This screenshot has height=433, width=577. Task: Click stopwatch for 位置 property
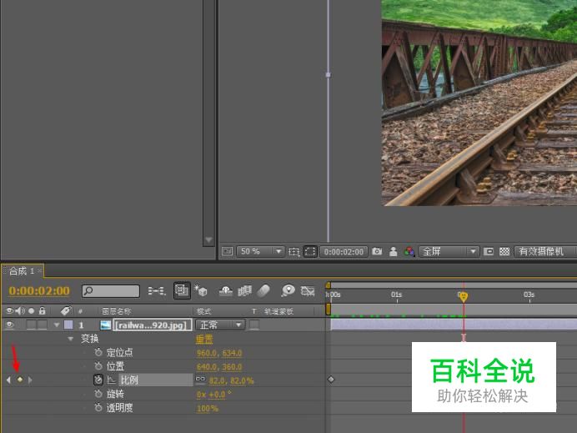click(98, 366)
